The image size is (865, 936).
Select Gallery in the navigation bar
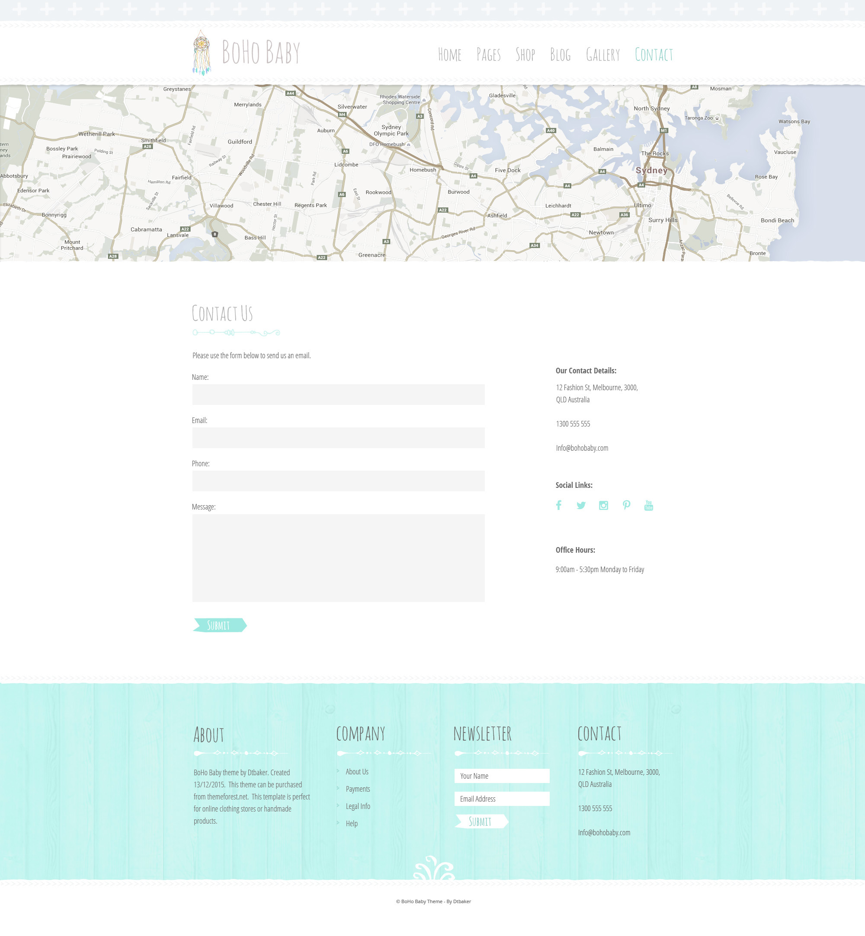[602, 55]
